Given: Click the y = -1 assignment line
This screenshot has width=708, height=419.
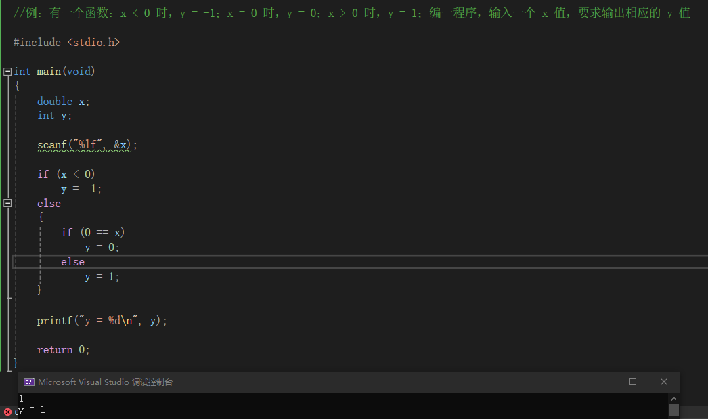Looking at the screenshot, I should (81, 189).
